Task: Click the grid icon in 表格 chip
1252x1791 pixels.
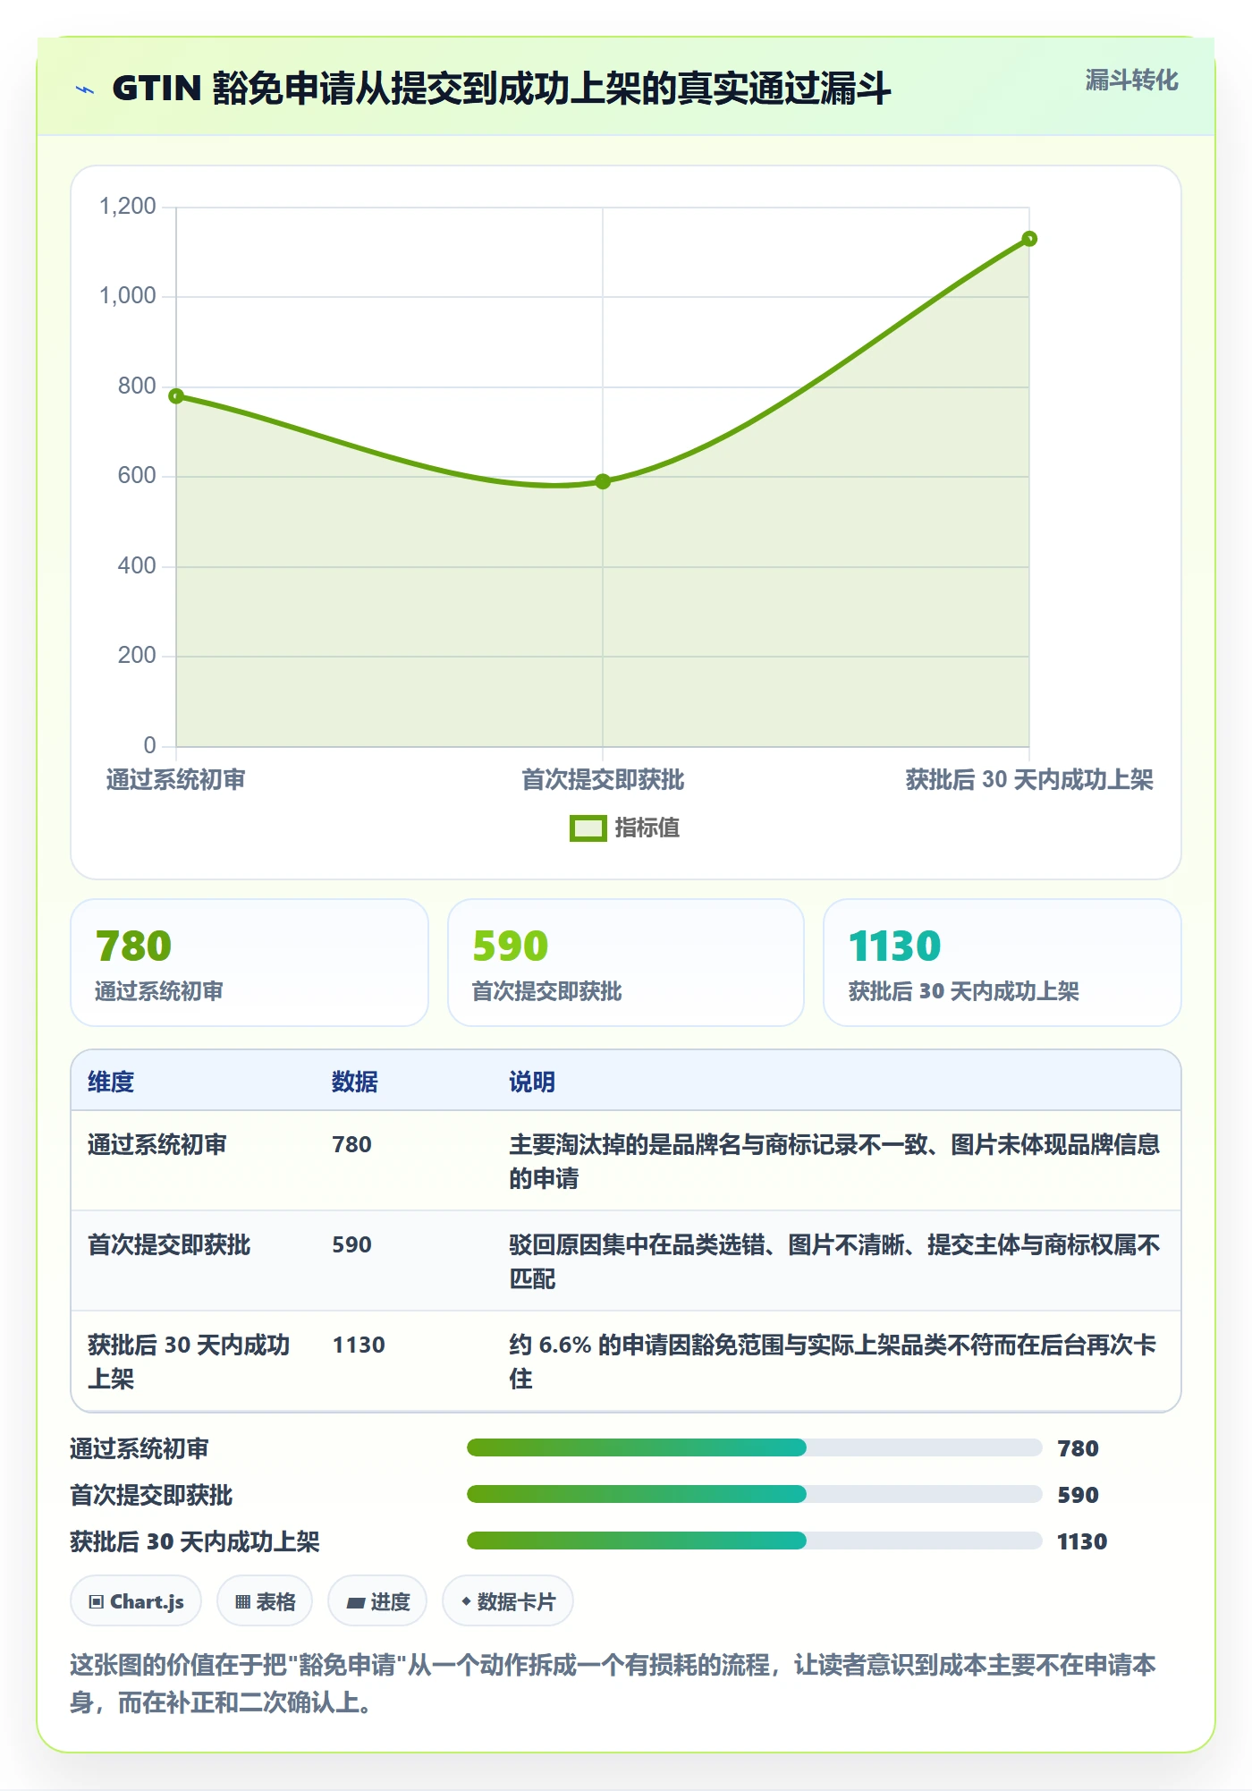Action: pos(242,1602)
